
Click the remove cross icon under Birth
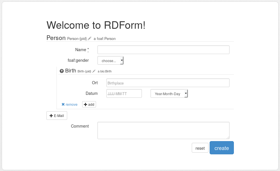(x=63, y=104)
